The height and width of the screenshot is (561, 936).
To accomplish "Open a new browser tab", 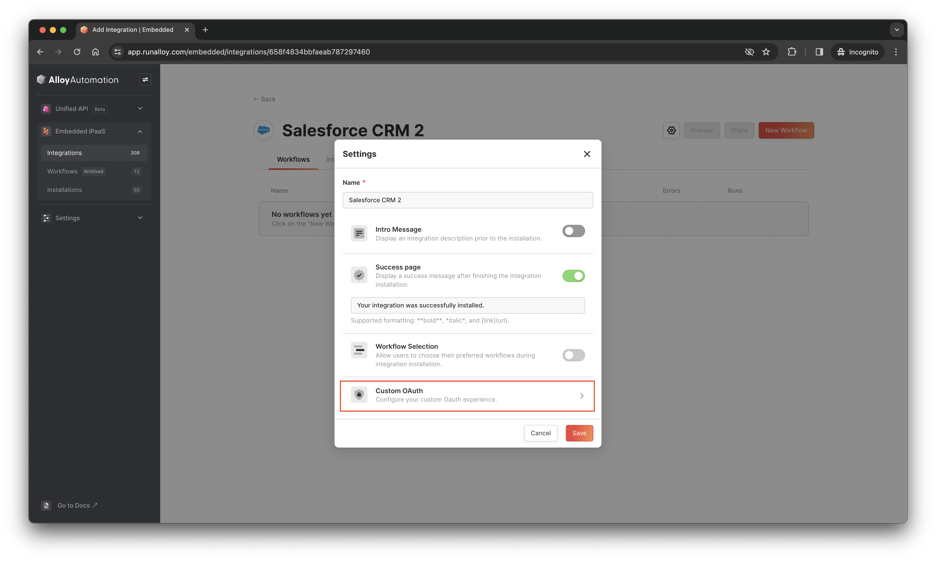I will coord(205,30).
